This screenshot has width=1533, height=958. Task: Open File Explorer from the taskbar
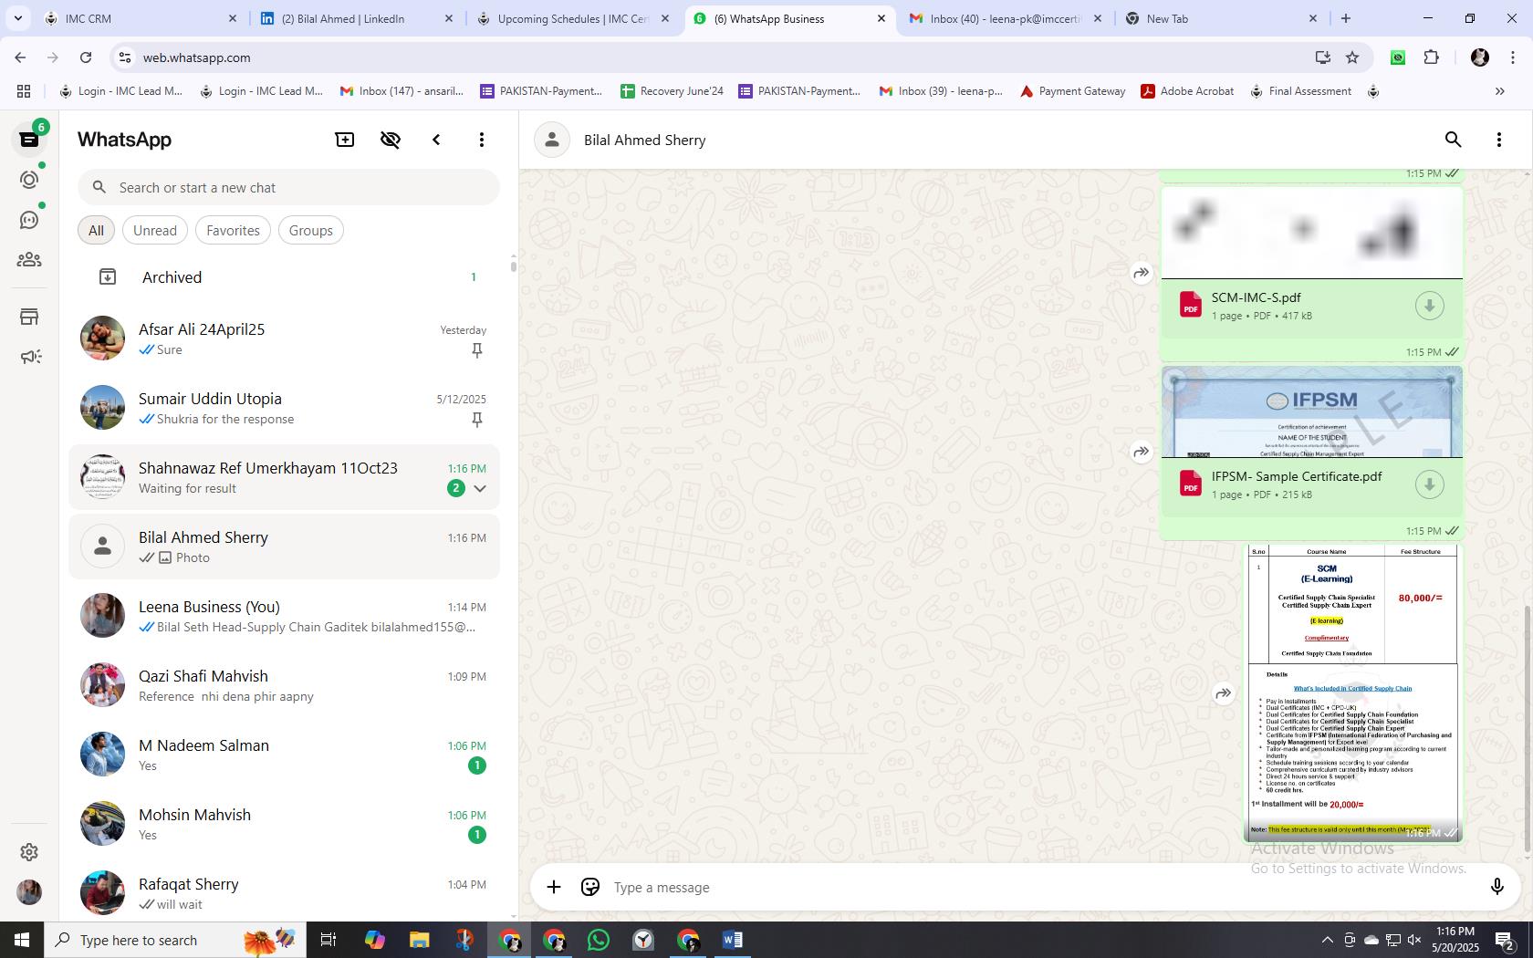[x=419, y=940]
